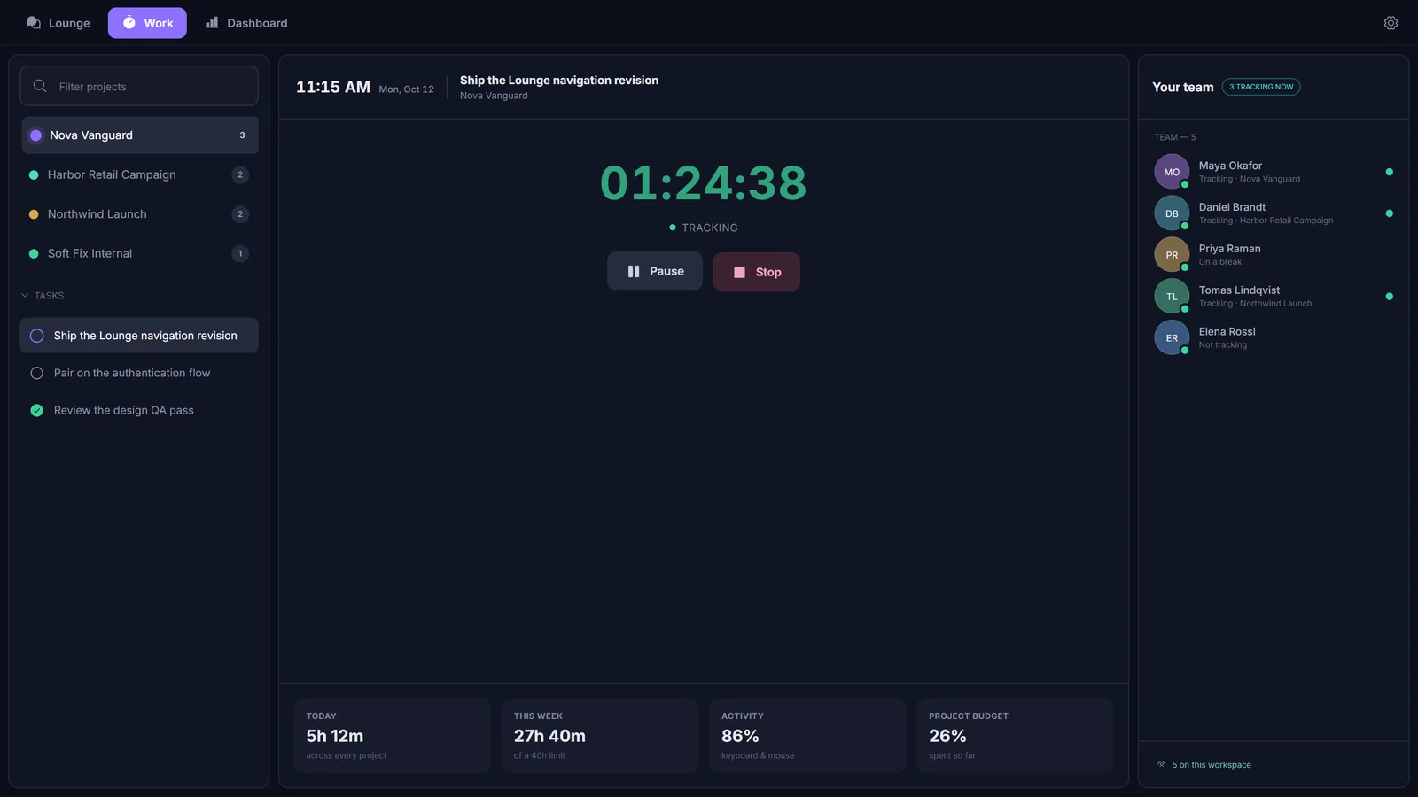
Task: Click Tomas Lindqvist's TL avatar
Action: [x=1172, y=297]
